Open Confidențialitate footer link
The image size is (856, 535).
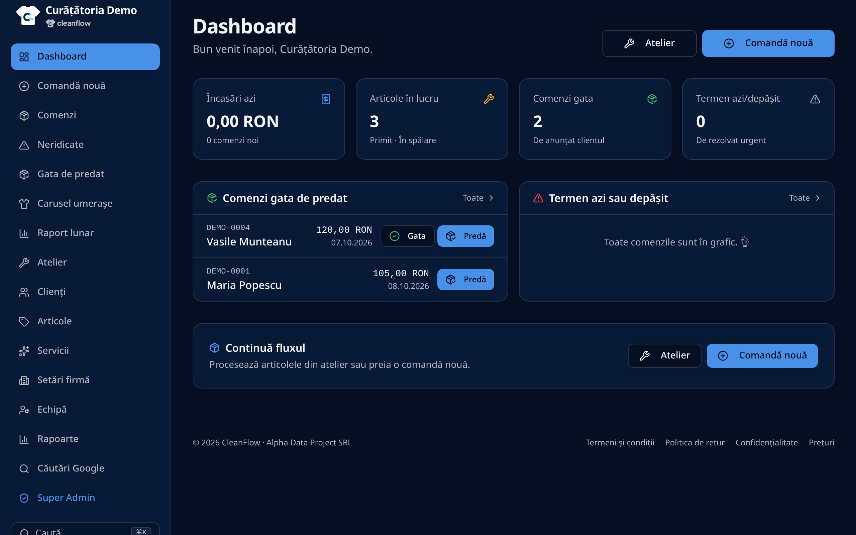(766, 443)
